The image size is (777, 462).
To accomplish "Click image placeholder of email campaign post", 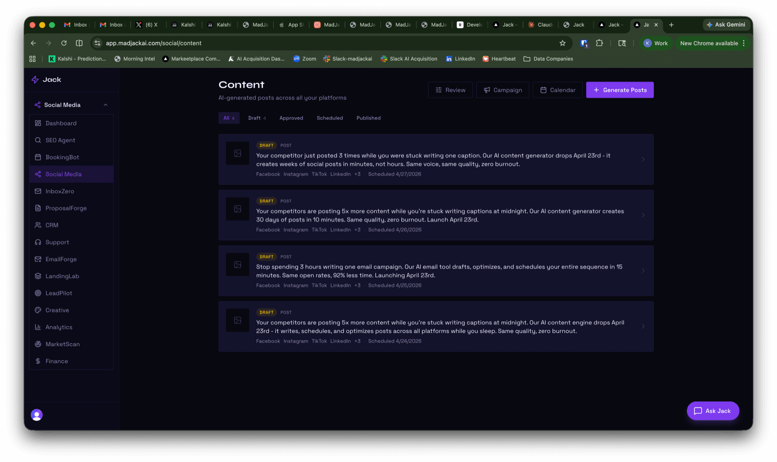I will [237, 265].
